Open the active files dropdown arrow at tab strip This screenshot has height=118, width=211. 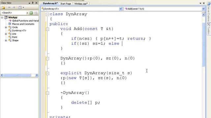200,3
